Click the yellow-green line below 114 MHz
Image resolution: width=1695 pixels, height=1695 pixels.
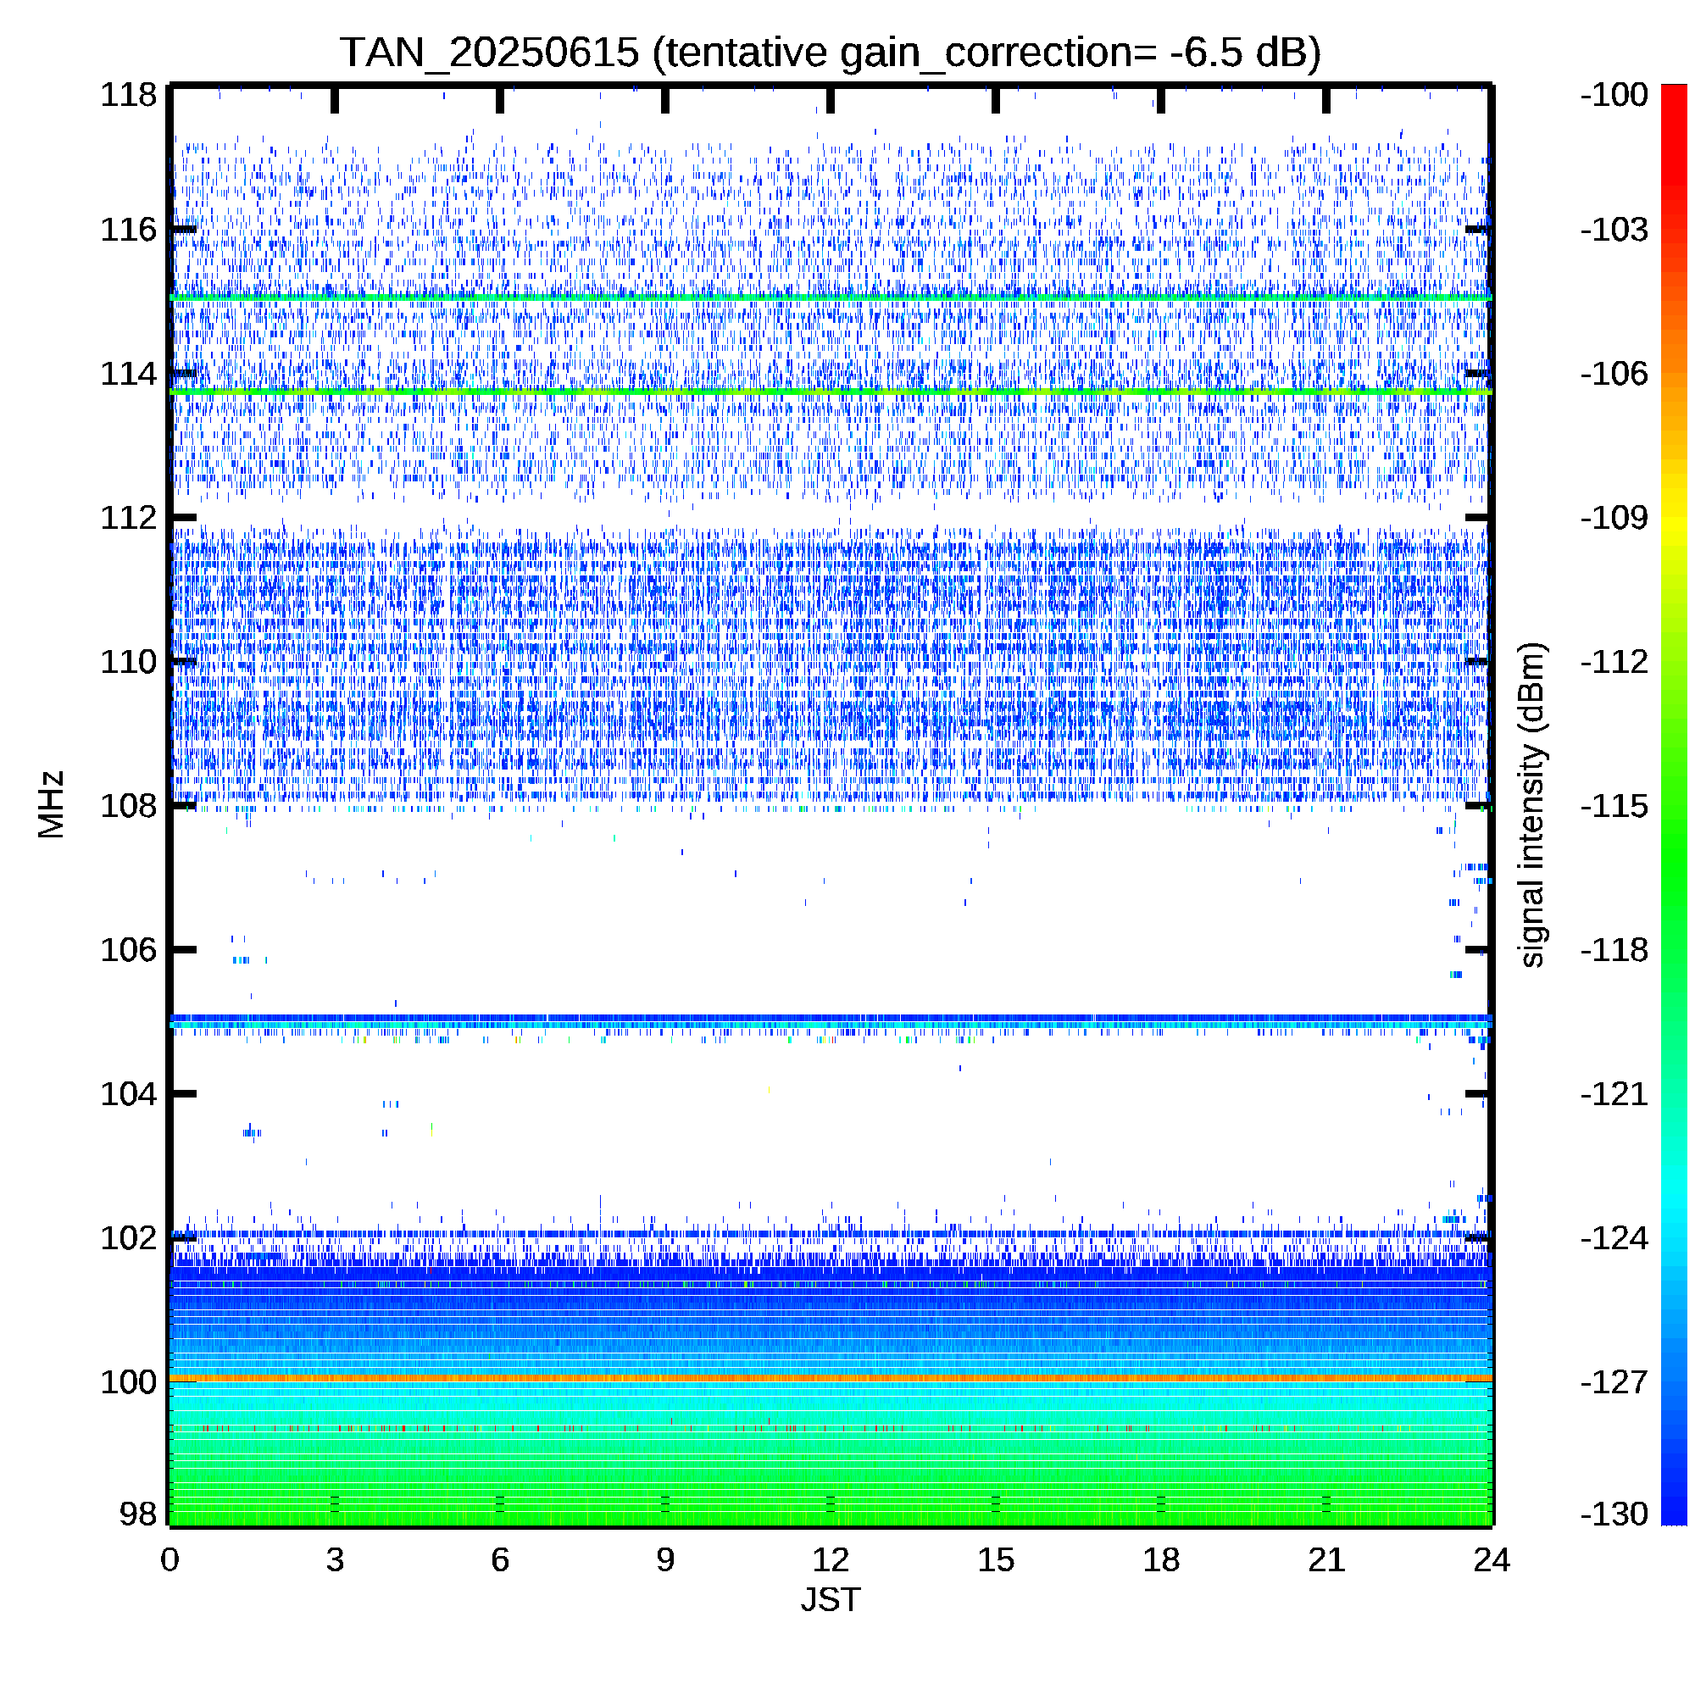(829, 392)
